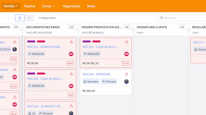Click 1d badge on ASSINATURA CLIENTE column
This screenshot has width=206, height=115.
pos(182,27)
